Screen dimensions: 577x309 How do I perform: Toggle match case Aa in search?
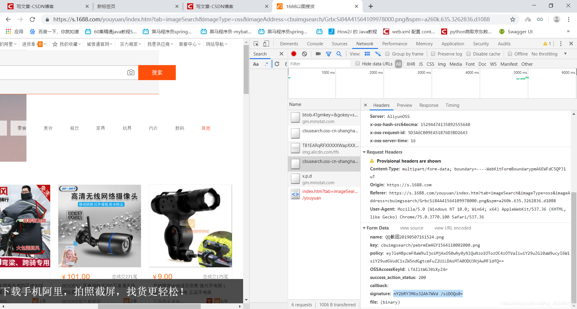(x=256, y=64)
